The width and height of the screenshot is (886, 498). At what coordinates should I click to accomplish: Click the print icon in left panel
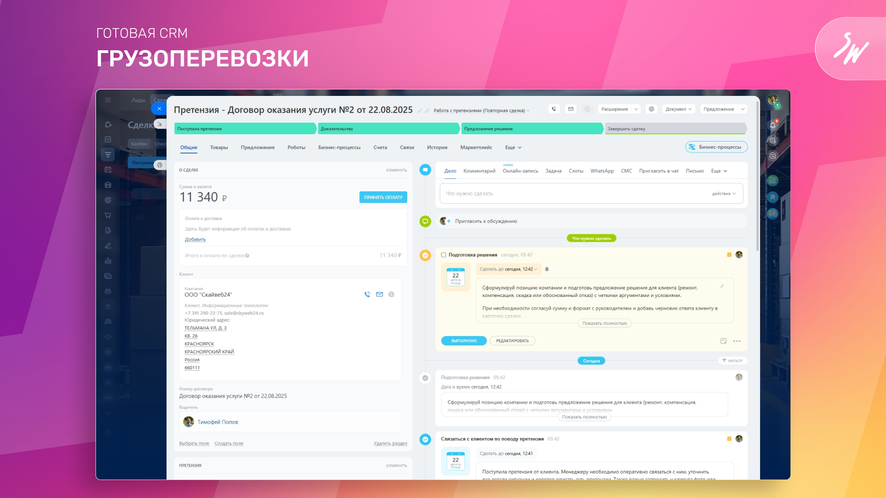pyautogui.click(x=160, y=165)
